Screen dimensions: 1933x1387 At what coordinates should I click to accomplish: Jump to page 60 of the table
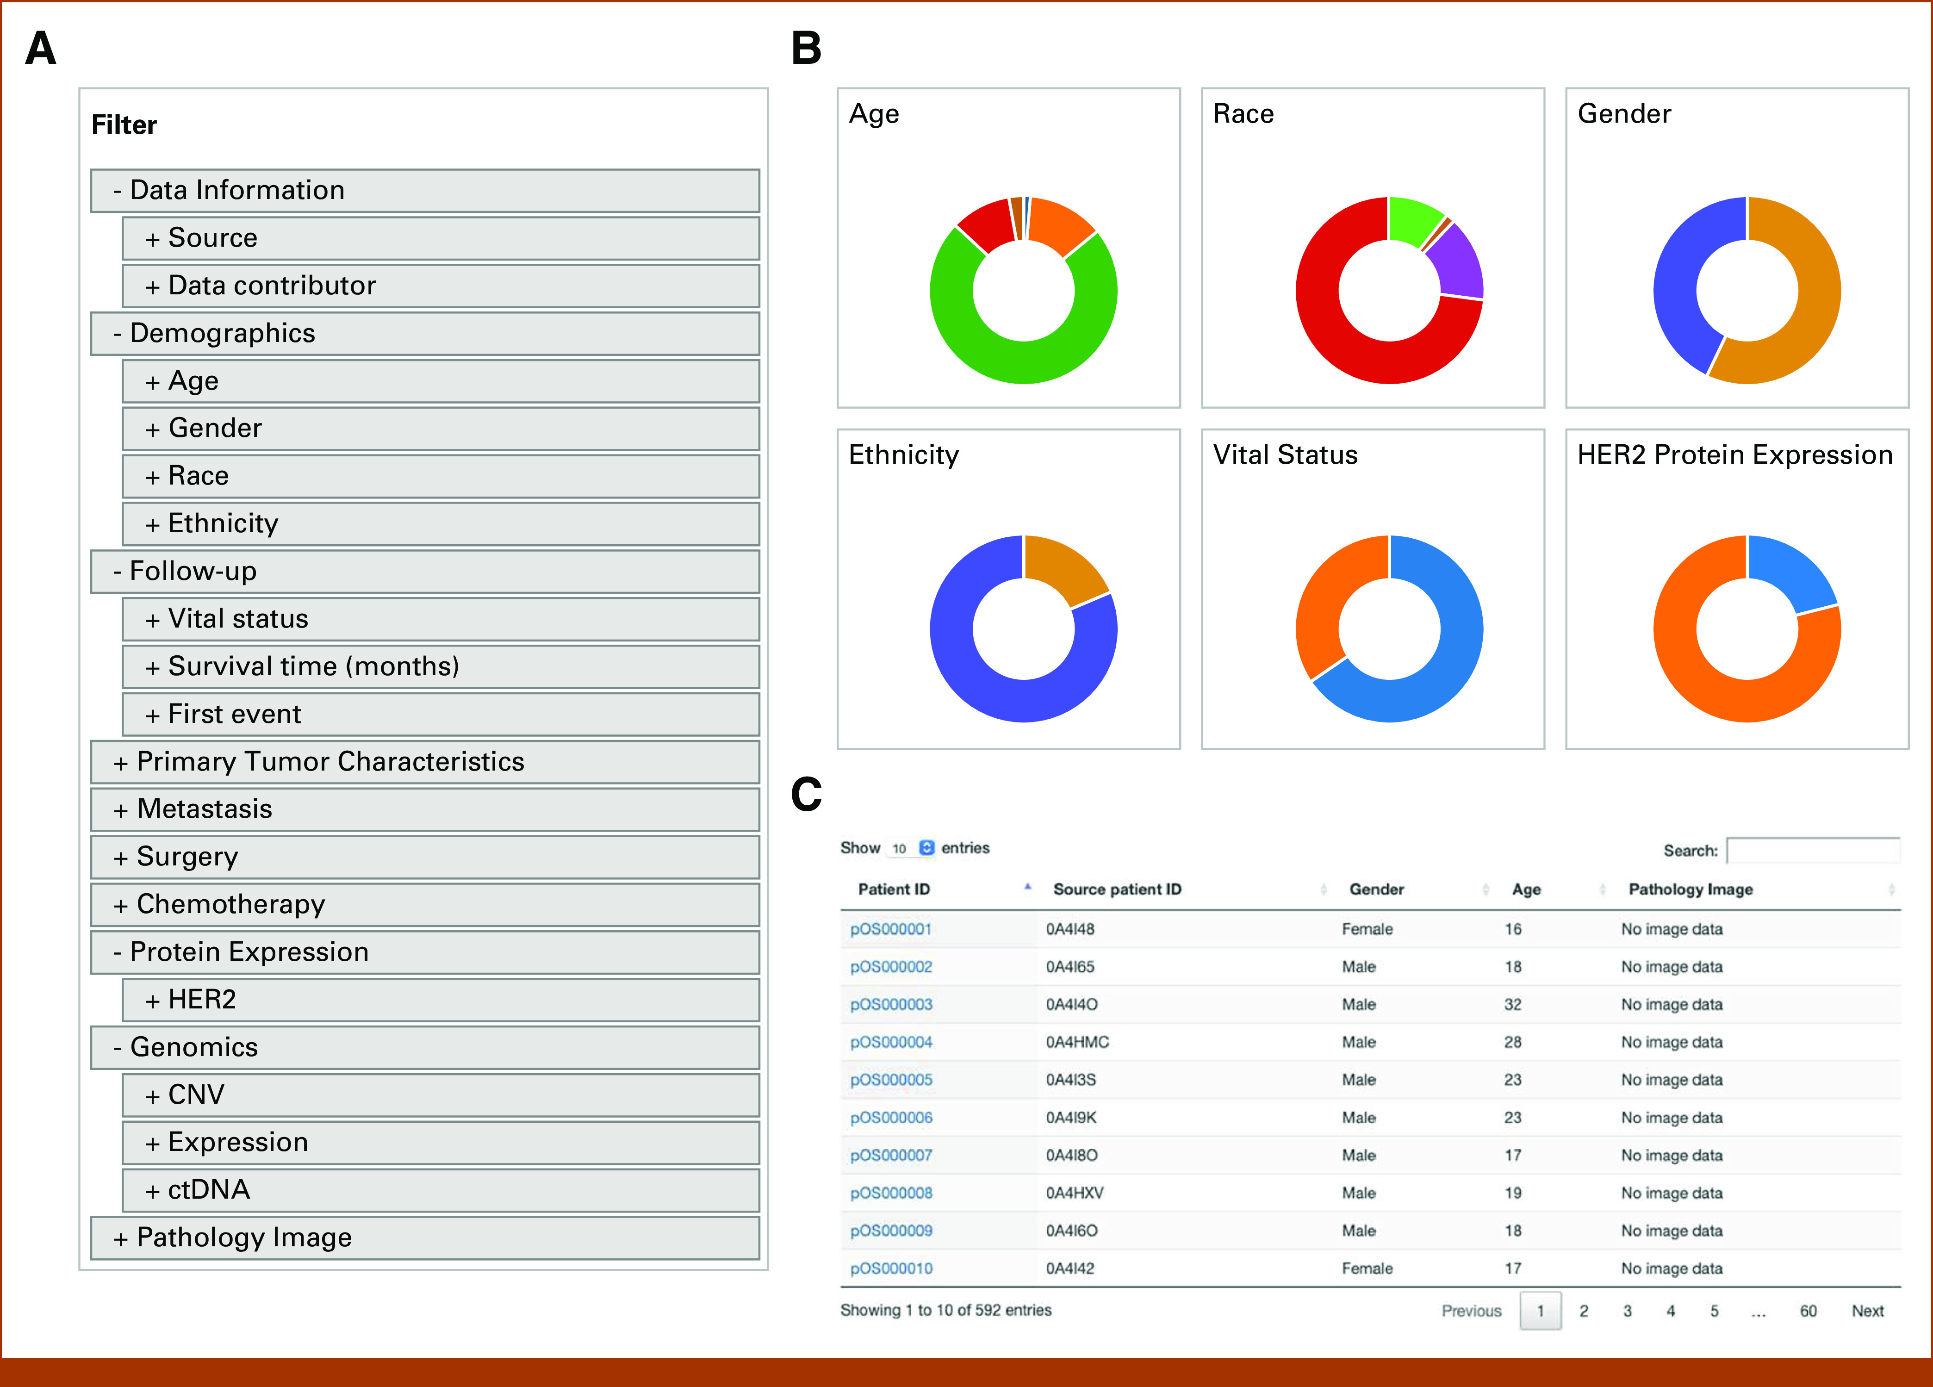coord(1809,1311)
